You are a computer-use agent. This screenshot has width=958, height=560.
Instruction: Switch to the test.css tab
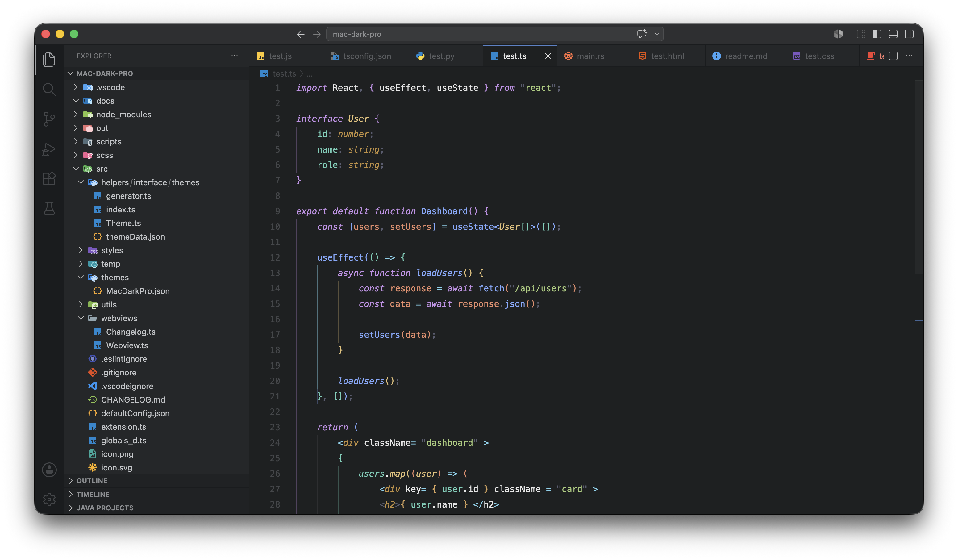822,56
